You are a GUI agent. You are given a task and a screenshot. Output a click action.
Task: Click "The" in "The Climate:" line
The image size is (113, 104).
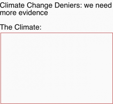click(6, 27)
